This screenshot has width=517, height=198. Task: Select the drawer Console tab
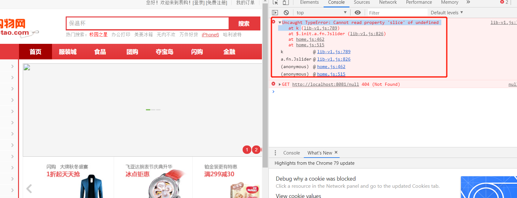click(292, 153)
